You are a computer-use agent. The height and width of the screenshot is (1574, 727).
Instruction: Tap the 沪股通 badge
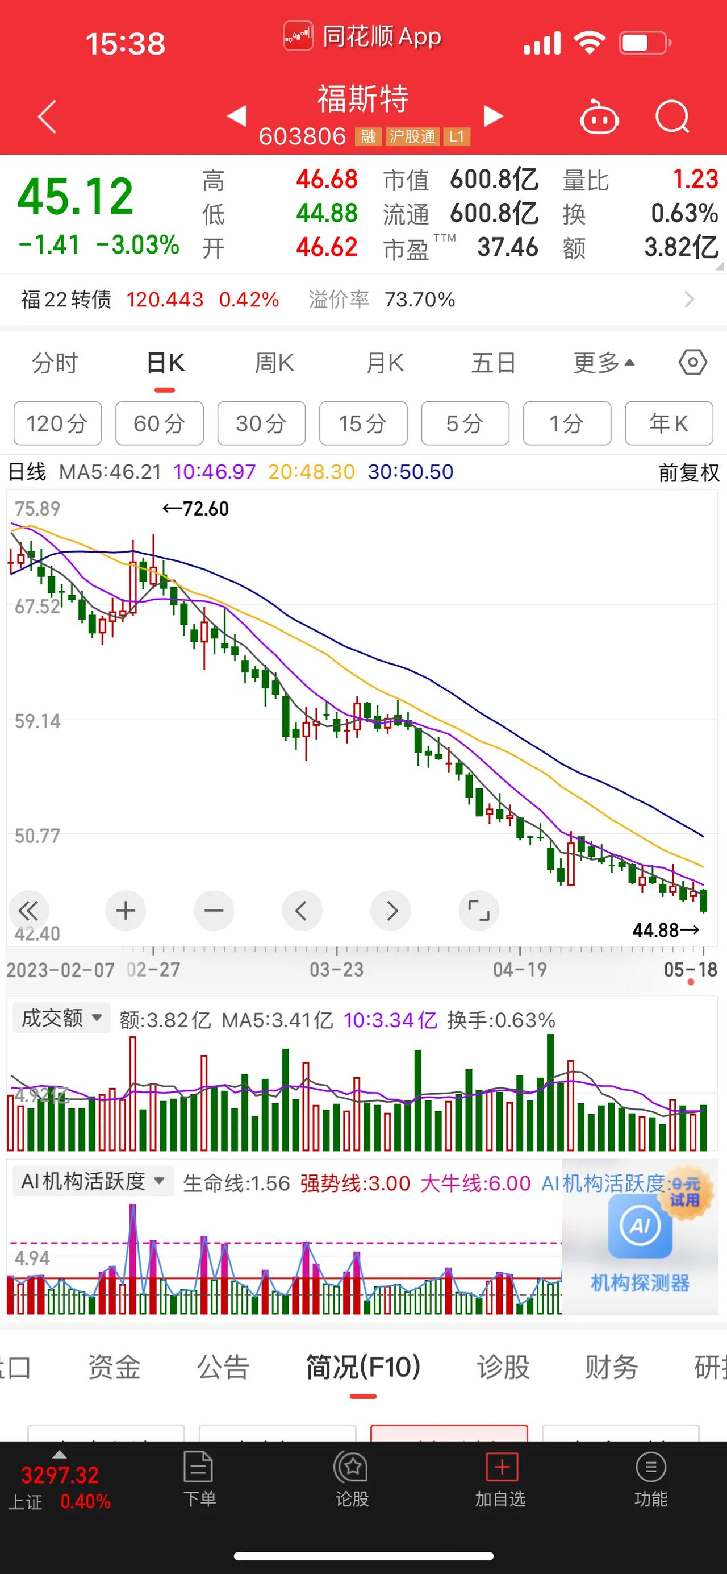click(412, 136)
